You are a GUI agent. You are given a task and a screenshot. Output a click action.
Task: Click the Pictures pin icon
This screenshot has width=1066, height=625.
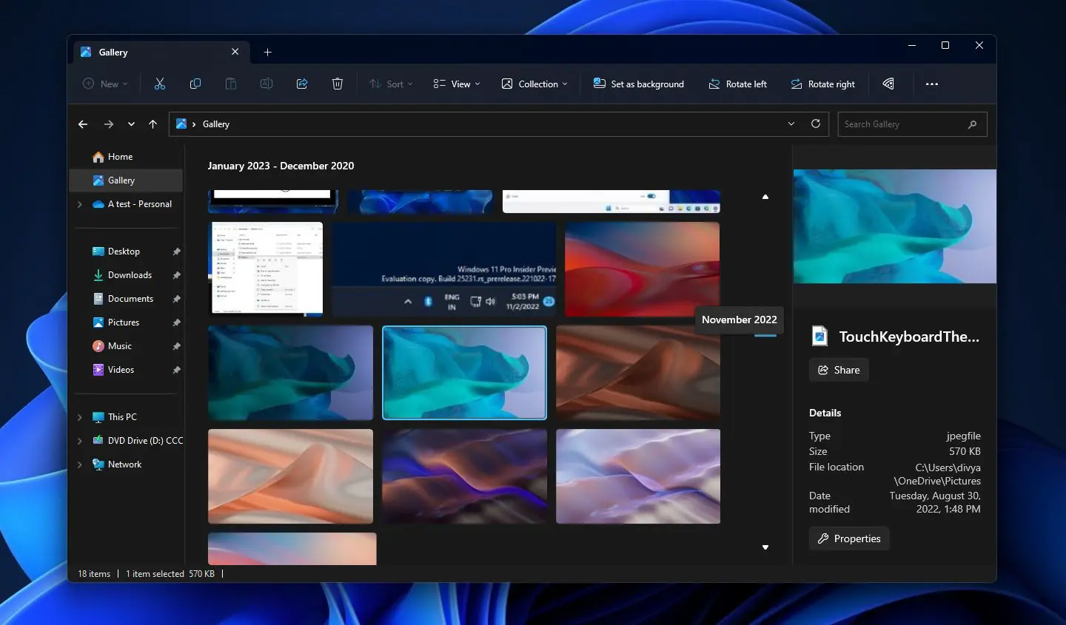tap(176, 322)
